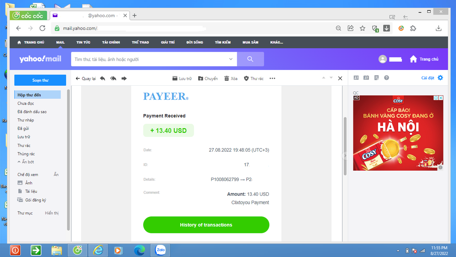Screen dimensions: 456x257
Task: Expand the advanced search dropdown arrow
Action: 231,59
